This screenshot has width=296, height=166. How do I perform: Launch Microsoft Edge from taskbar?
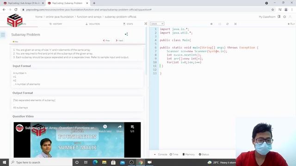pos(95,162)
